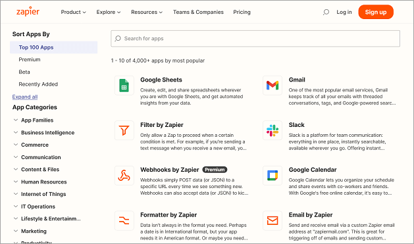Image resolution: width=414 pixels, height=244 pixels.
Task: Expand the Internet of Things category
Action: tap(40, 194)
